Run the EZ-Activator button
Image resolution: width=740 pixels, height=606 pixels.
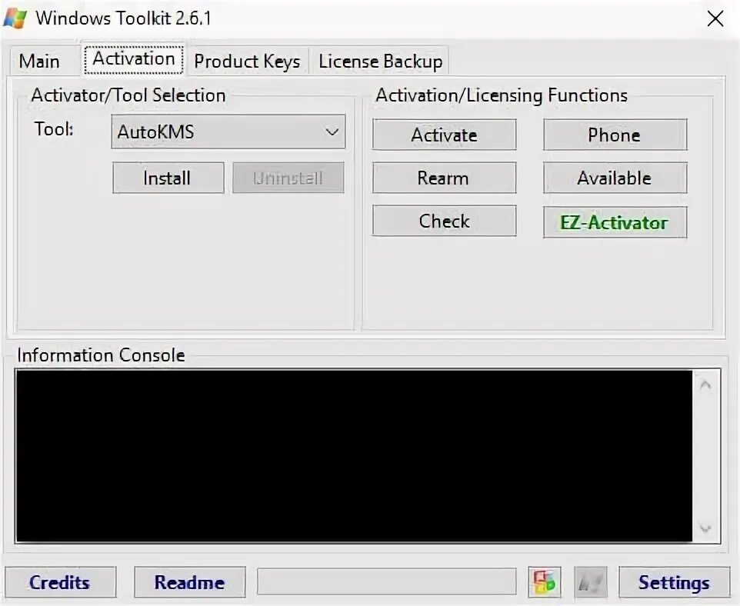[615, 222]
